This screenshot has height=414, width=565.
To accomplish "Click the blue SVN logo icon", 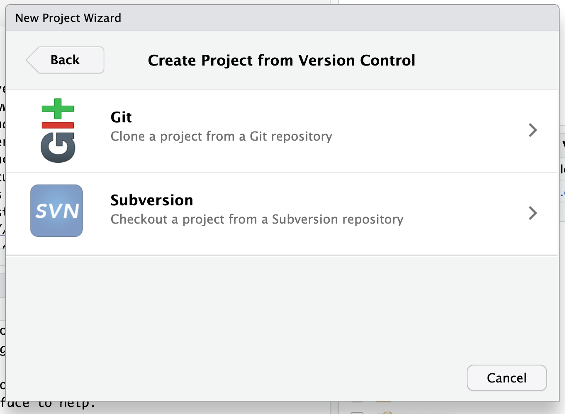I will point(56,211).
